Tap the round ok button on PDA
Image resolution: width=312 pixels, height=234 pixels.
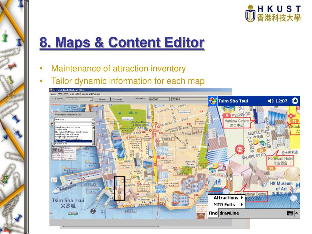point(295,101)
